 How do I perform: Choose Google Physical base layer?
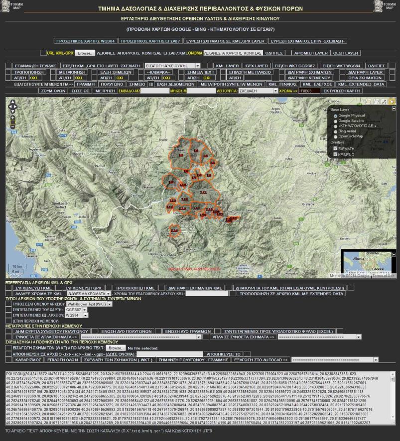(x=336, y=116)
